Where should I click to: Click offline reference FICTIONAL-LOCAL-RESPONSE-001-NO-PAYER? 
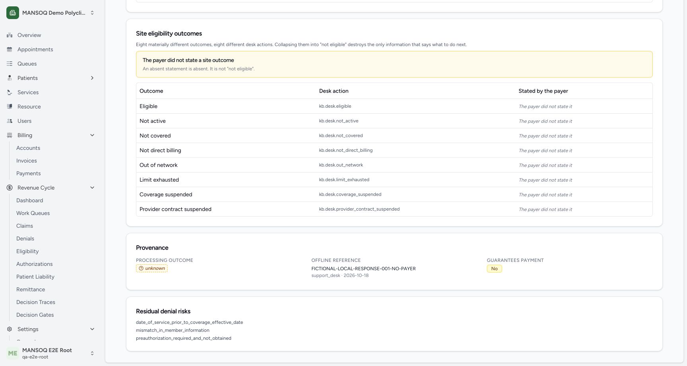tap(363, 269)
